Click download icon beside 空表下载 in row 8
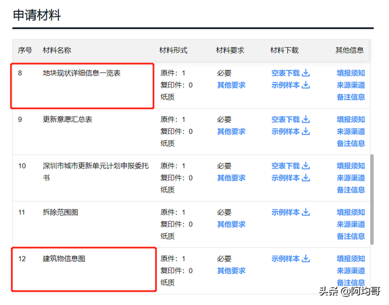 pos(306,73)
